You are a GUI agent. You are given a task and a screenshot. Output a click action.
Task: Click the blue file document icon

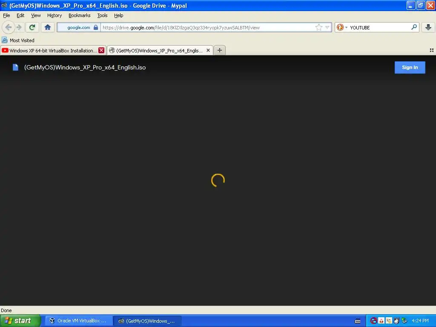pos(16,67)
